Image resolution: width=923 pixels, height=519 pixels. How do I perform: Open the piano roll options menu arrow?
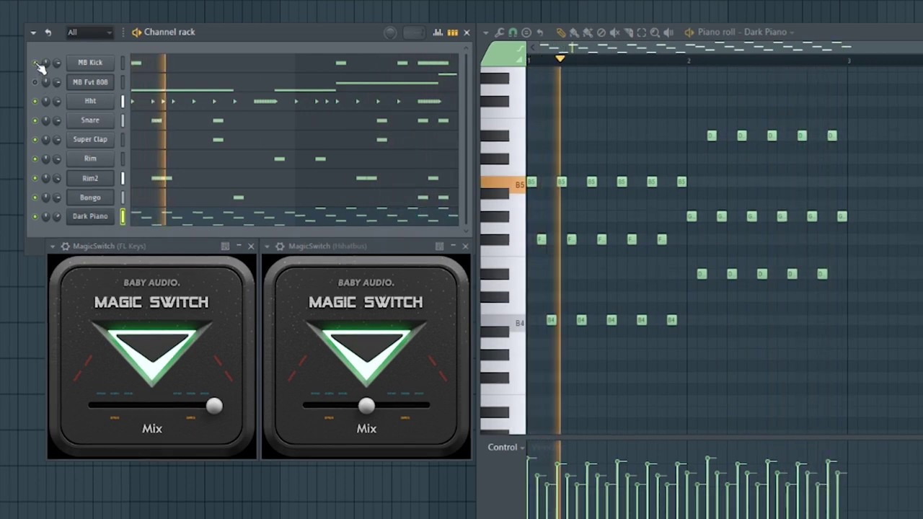tap(486, 32)
